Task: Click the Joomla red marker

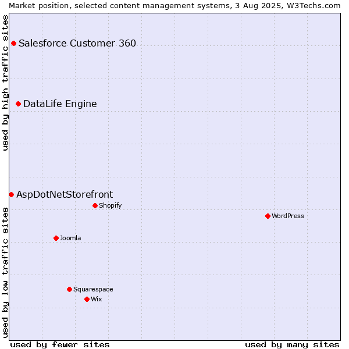Action: point(56,238)
